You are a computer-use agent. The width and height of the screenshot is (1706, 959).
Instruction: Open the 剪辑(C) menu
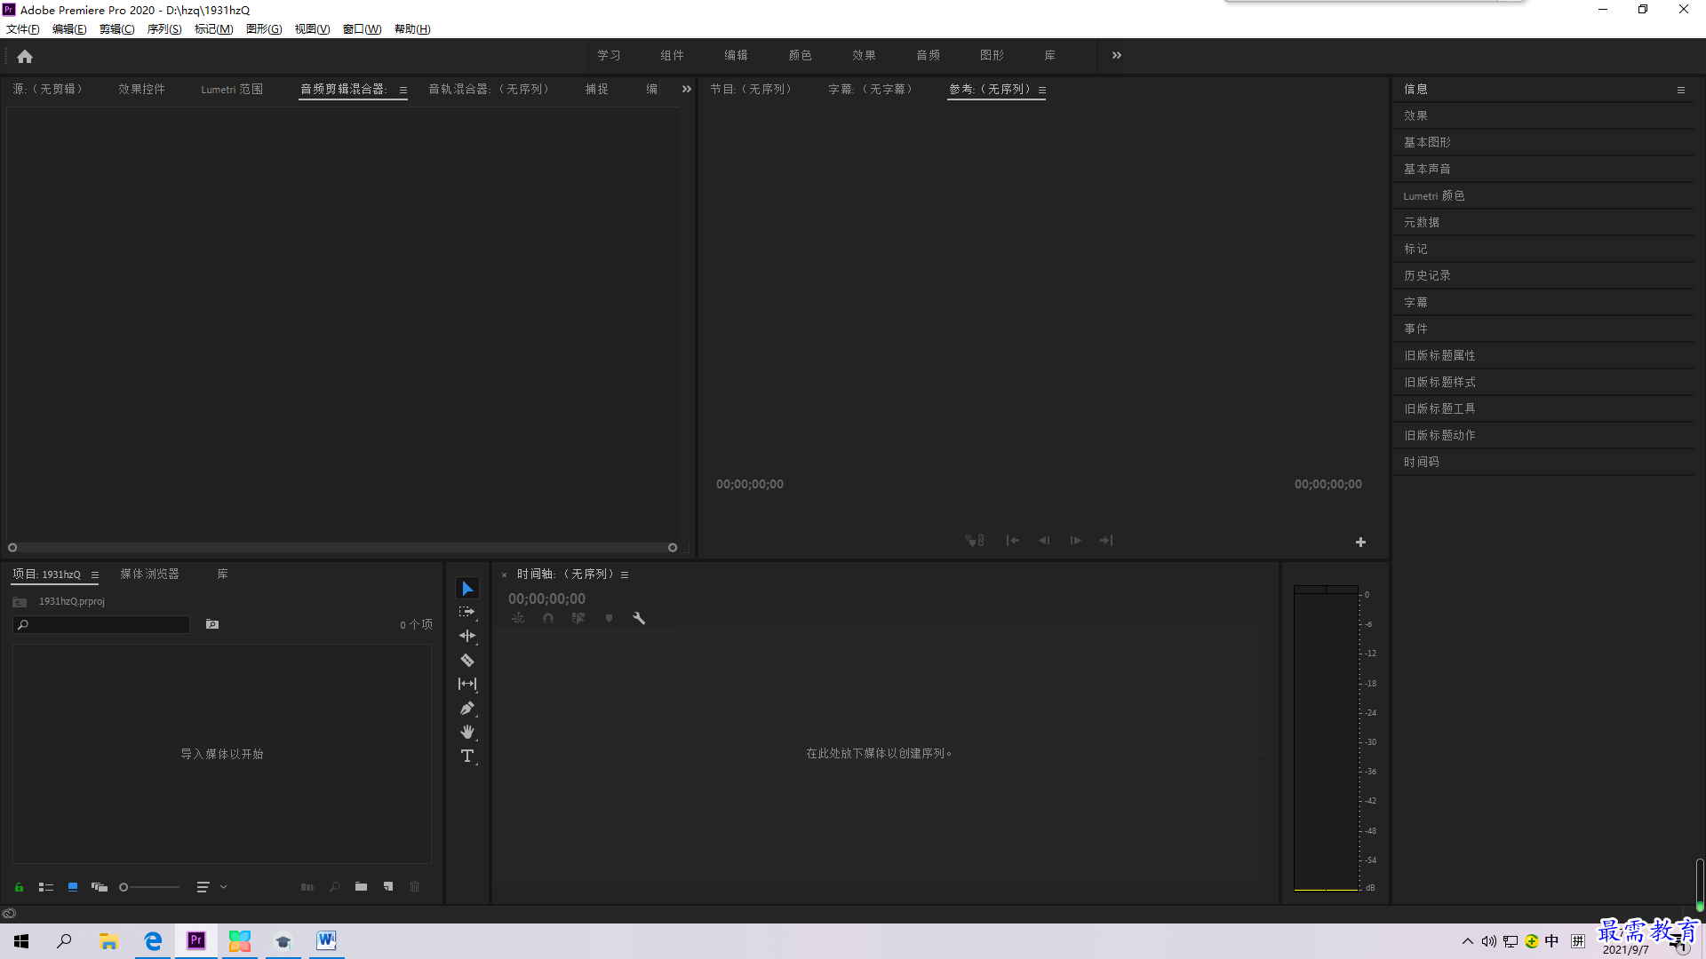coord(116,29)
